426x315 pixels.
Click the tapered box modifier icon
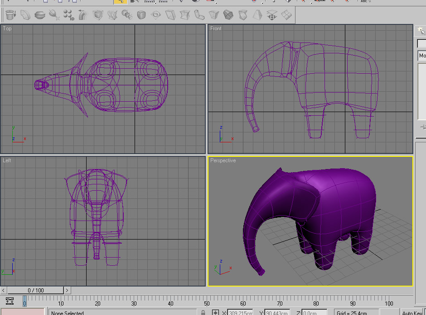click(214, 15)
